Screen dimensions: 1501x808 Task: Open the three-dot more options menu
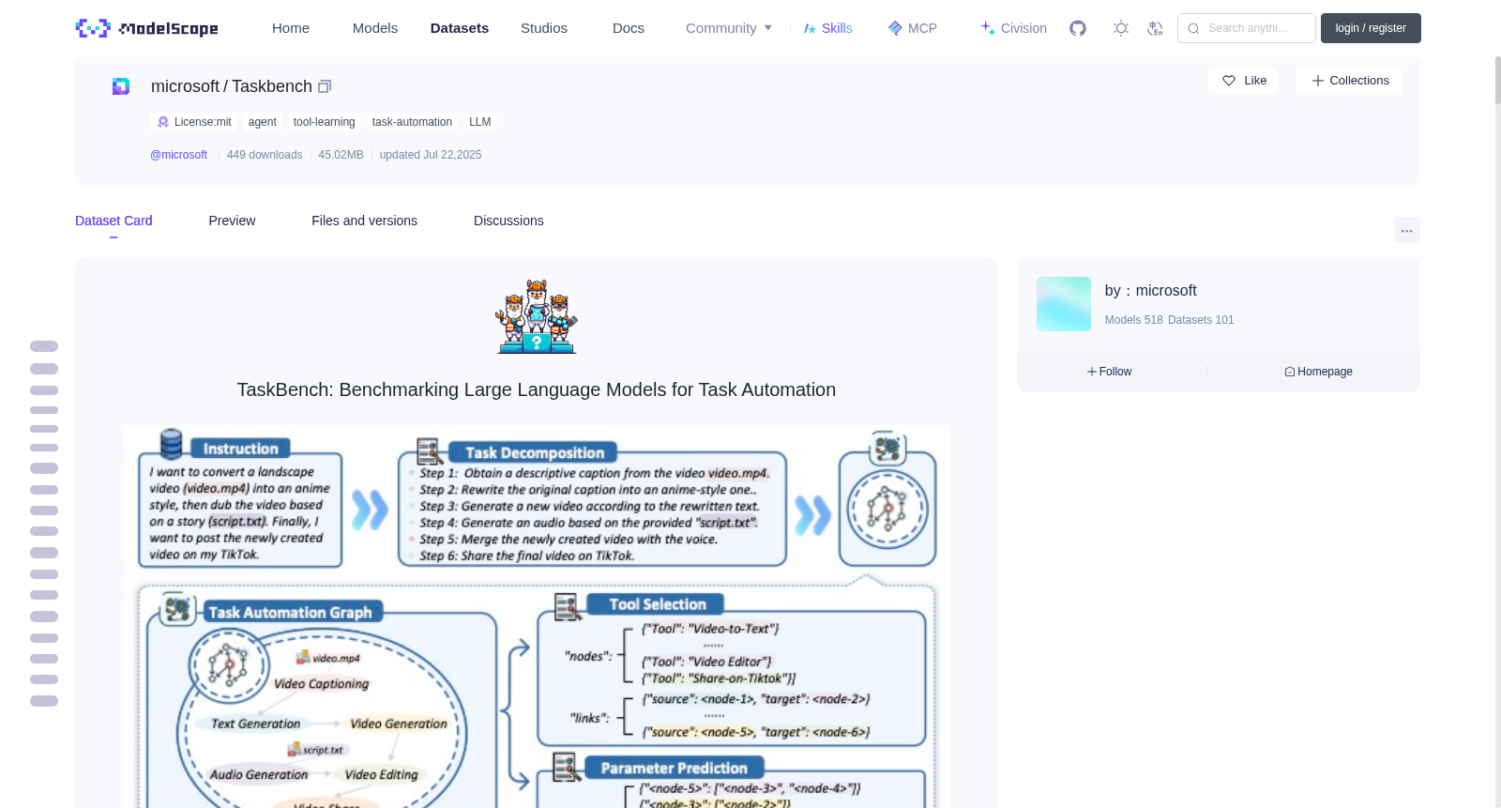pos(1407,230)
